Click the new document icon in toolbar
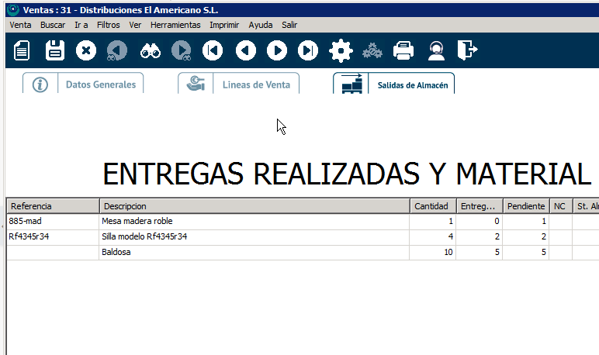Image resolution: width=599 pixels, height=355 pixels. (23, 51)
